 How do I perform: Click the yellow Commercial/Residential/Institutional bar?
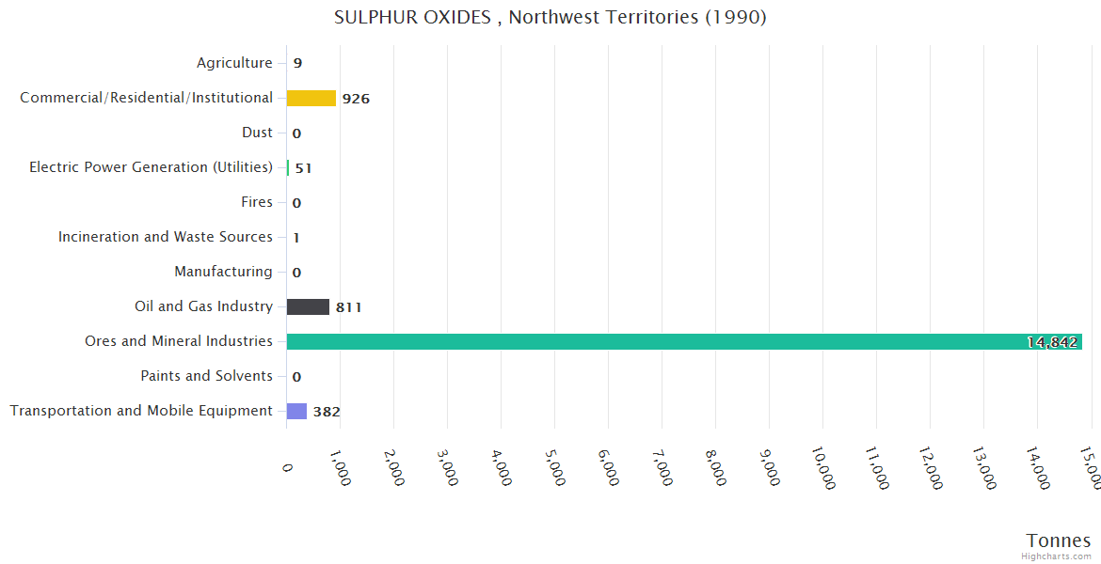(311, 98)
